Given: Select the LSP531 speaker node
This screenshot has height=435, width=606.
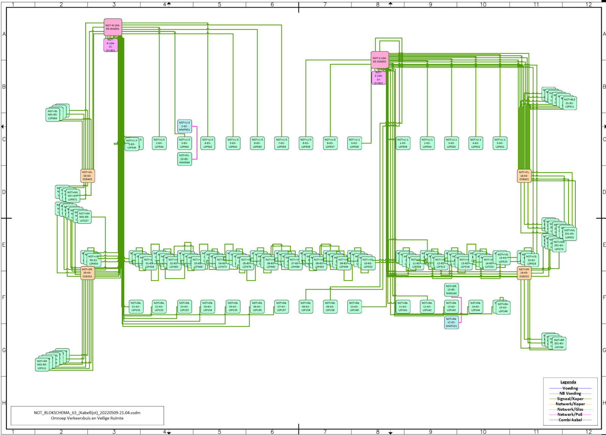Looking at the screenshot, I should click(500, 143).
